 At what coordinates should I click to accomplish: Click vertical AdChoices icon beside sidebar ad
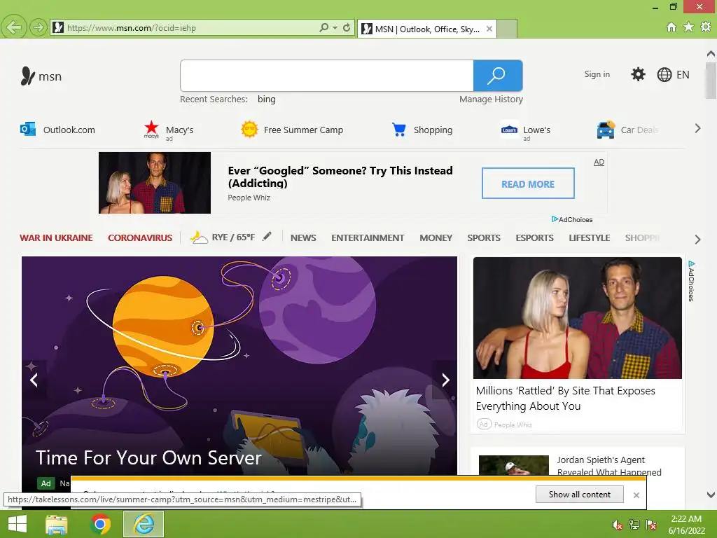pyautogui.click(x=691, y=281)
